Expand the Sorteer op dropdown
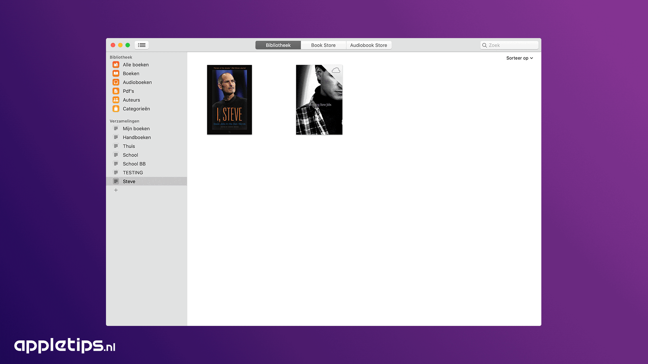The image size is (648, 364). [x=519, y=58]
